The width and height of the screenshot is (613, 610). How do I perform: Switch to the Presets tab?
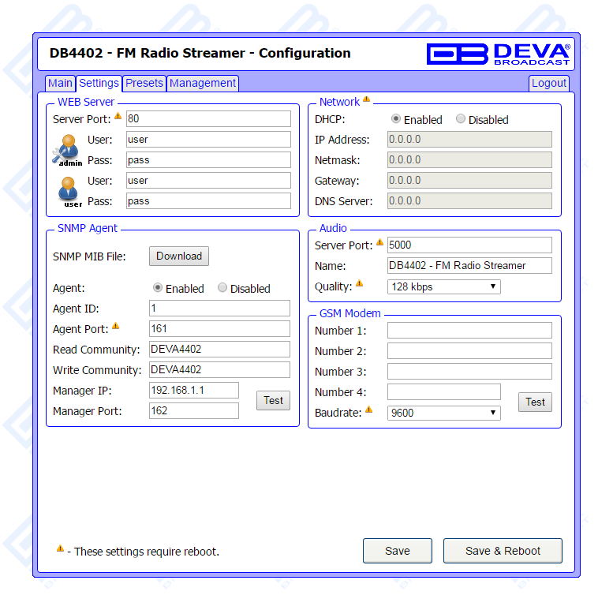(x=144, y=83)
